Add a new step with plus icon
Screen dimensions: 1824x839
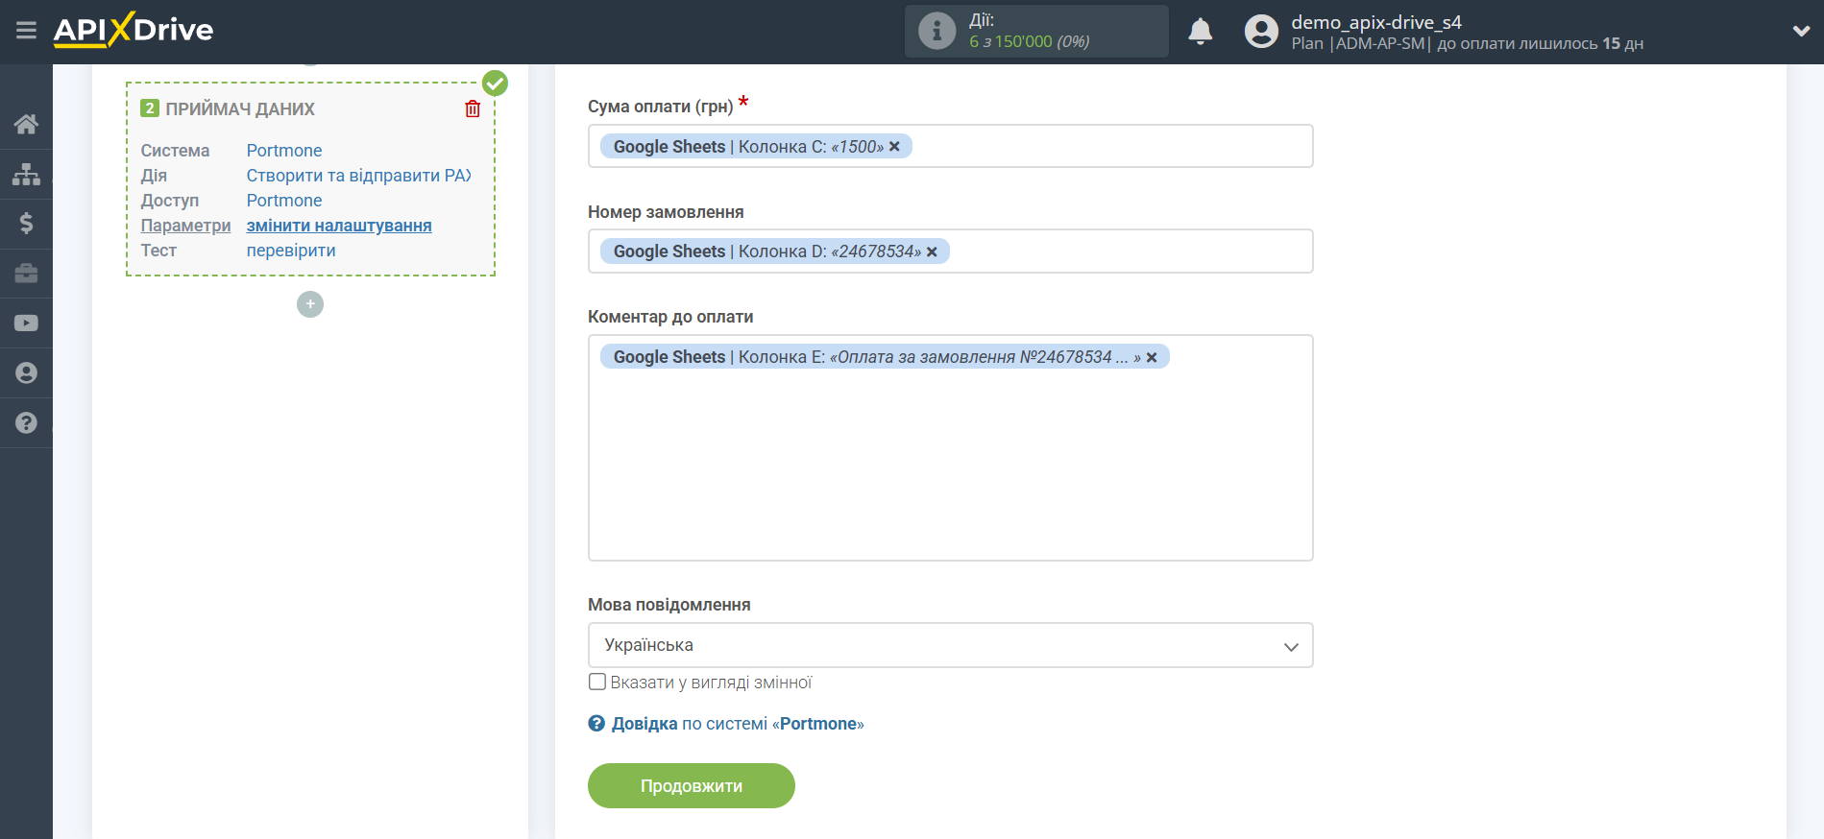[x=310, y=304]
